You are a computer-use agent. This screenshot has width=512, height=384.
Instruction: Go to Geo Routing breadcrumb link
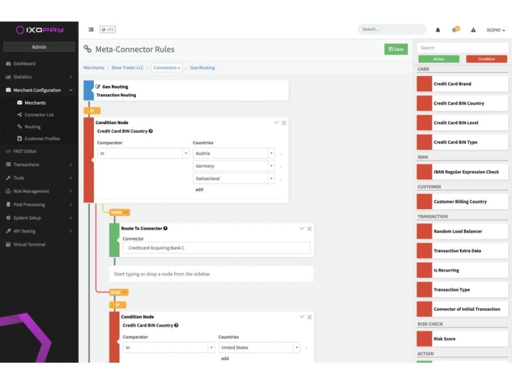[202, 67]
